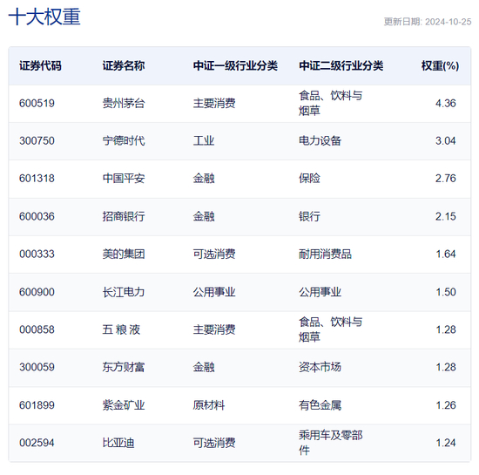This screenshot has width=479, height=475.
Task: Open the 东方财富 stock entry
Action: click(x=124, y=367)
